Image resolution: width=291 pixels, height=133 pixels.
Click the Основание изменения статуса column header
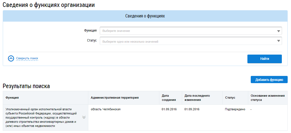pyautogui.click(x=267, y=98)
